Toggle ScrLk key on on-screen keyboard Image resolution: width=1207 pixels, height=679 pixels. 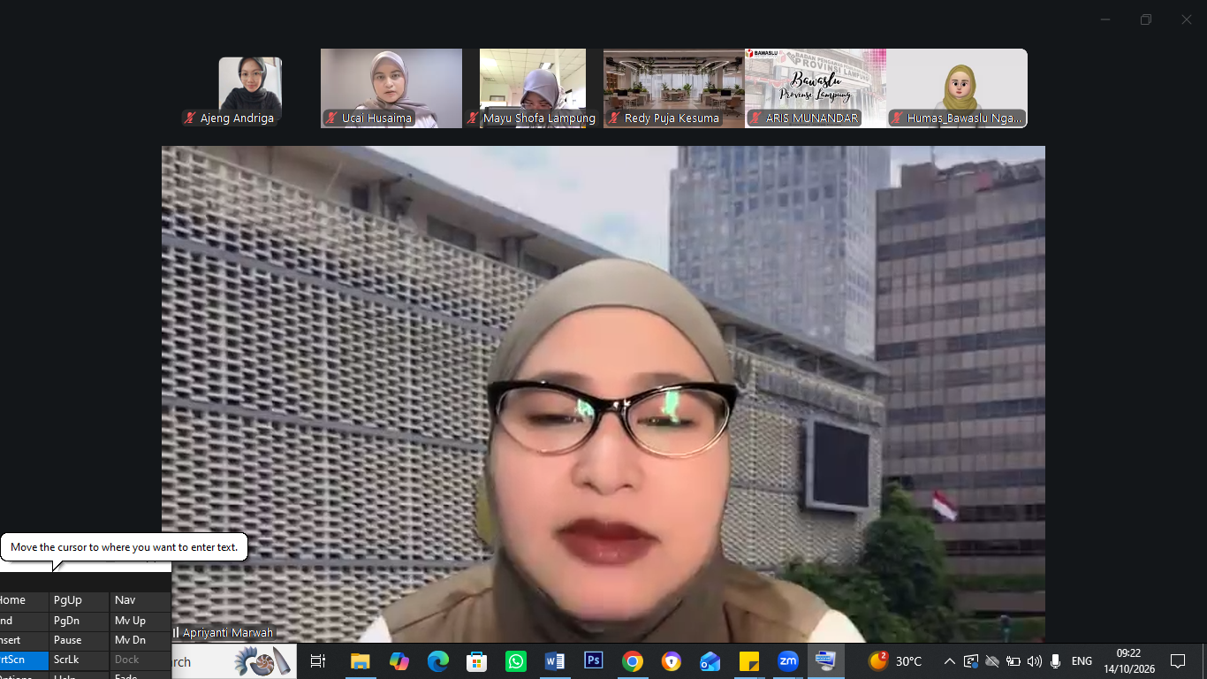(x=79, y=660)
